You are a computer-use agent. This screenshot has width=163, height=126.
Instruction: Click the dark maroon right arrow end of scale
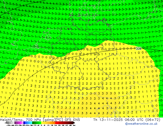[74, 123]
